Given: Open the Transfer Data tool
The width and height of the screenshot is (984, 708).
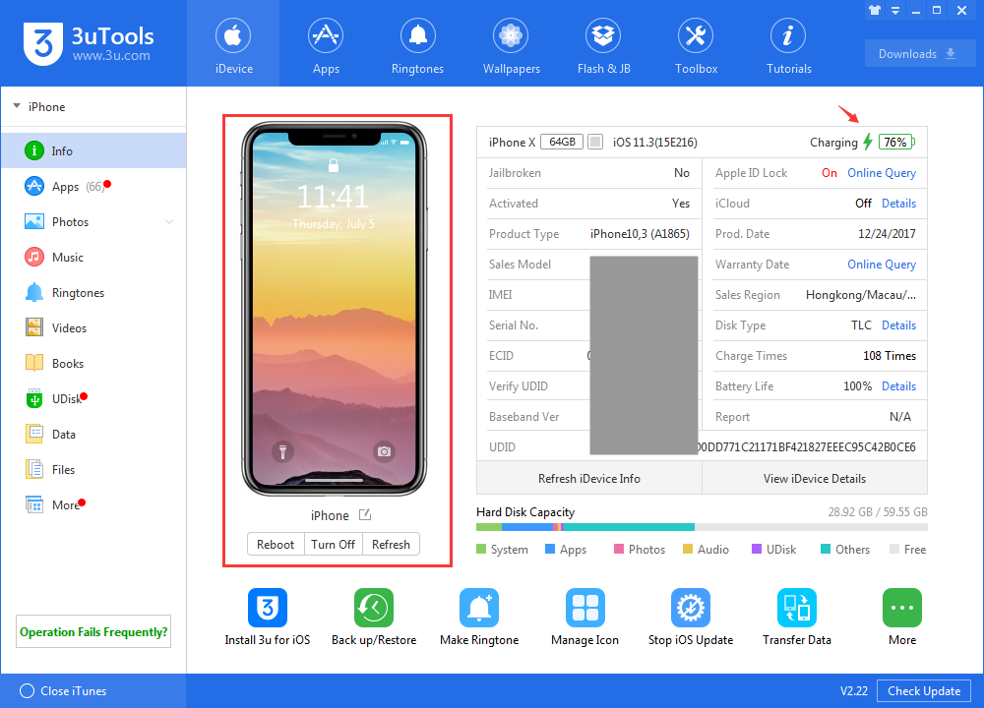Looking at the screenshot, I should [797, 608].
